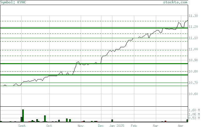
Task: Click the 10.80 price axis label
Action: [193, 71]
